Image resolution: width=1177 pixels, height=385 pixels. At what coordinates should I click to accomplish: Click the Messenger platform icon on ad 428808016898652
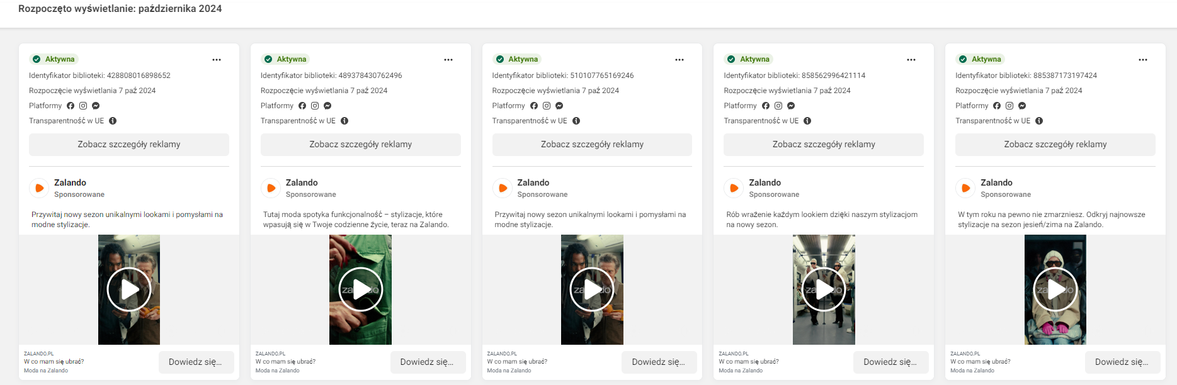click(96, 106)
